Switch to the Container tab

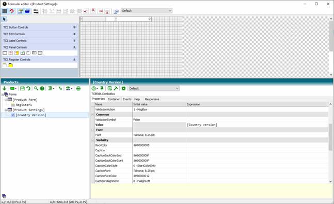point(114,99)
